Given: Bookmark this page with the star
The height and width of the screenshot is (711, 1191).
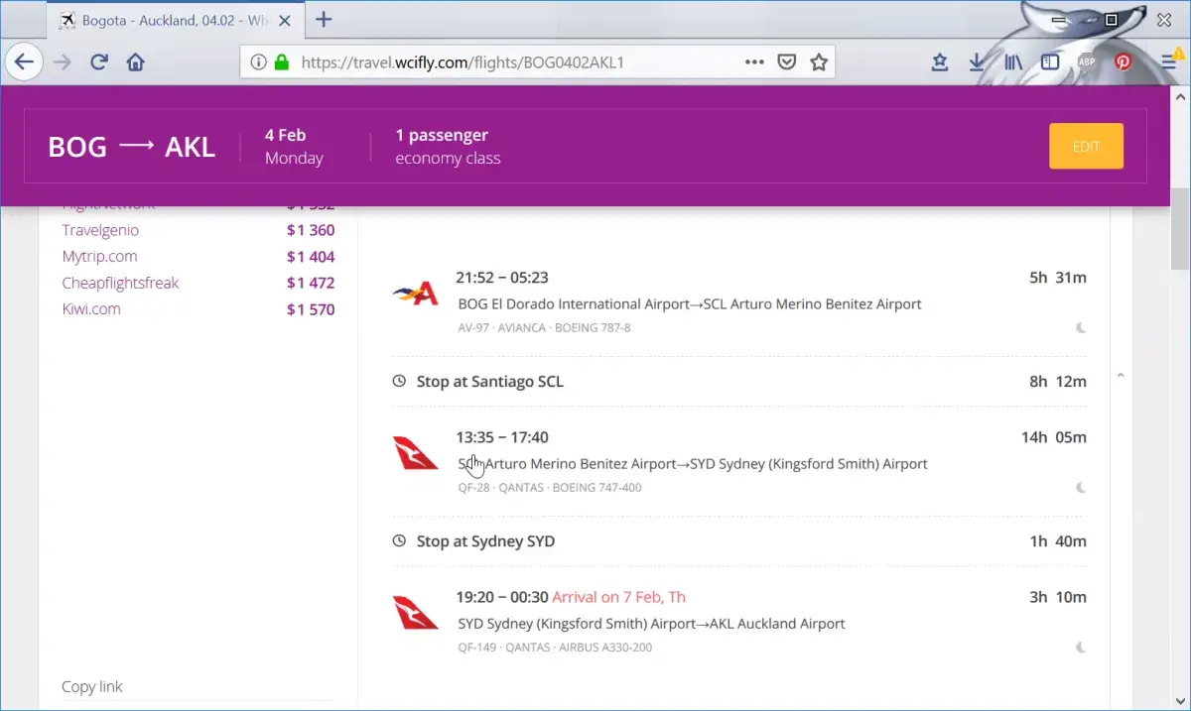Looking at the screenshot, I should [x=819, y=62].
